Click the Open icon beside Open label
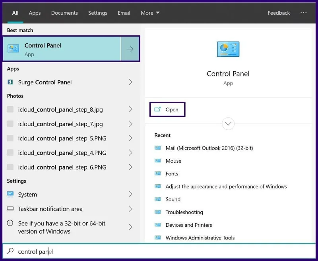Screen dimensions: 318x261 click(157, 109)
